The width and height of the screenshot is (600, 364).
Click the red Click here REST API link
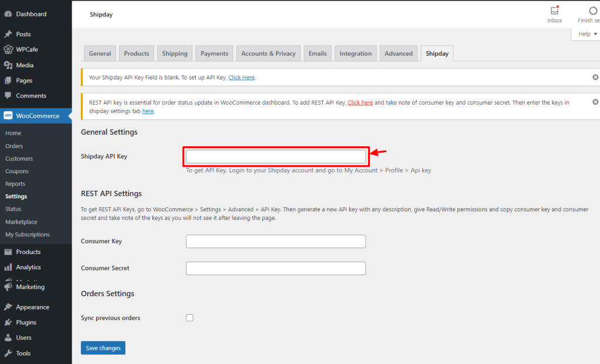click(x=360, y=102)
